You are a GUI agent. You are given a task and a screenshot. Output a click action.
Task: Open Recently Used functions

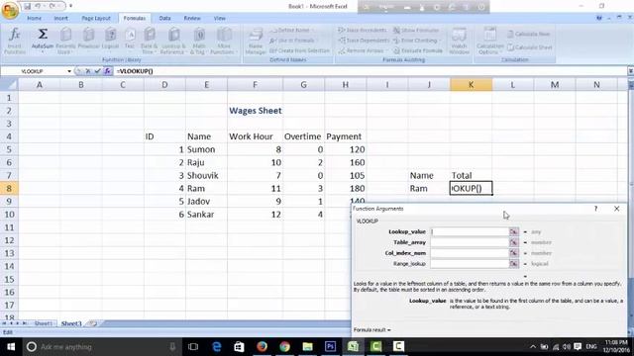(x=65, y=41)
